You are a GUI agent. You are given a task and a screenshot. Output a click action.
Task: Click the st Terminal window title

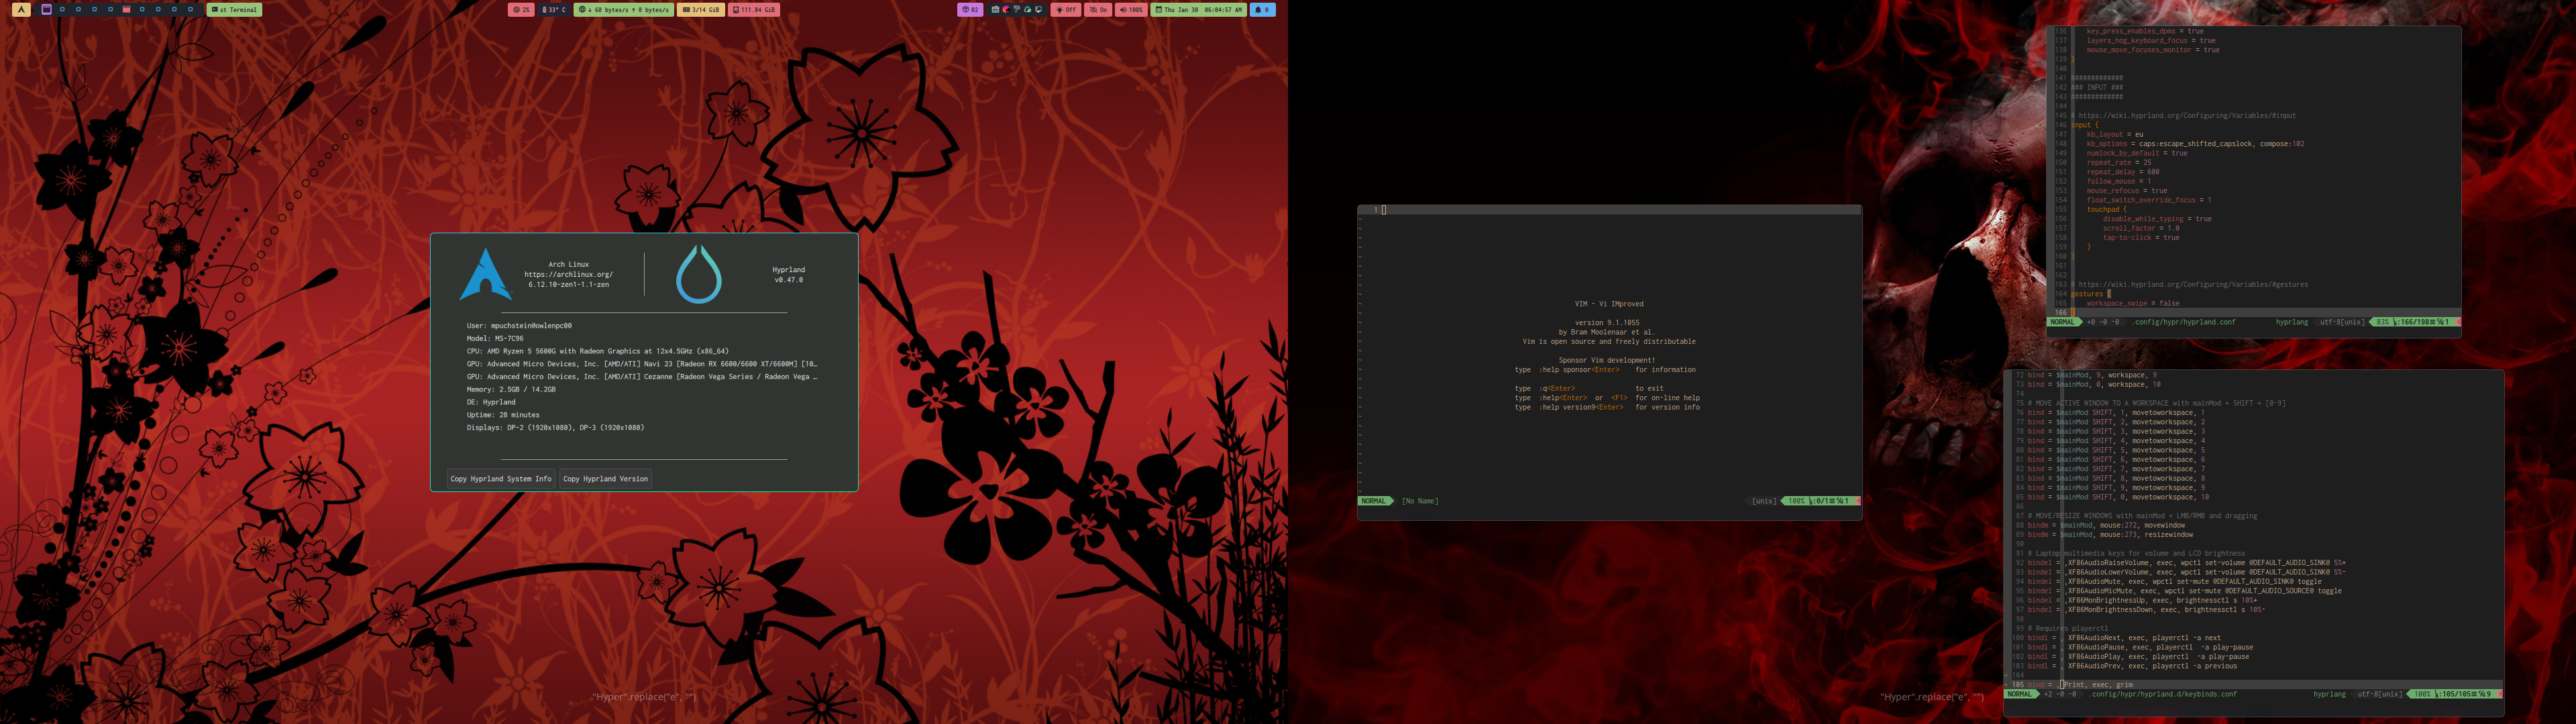pyautogui.click(x=234, y=10)
